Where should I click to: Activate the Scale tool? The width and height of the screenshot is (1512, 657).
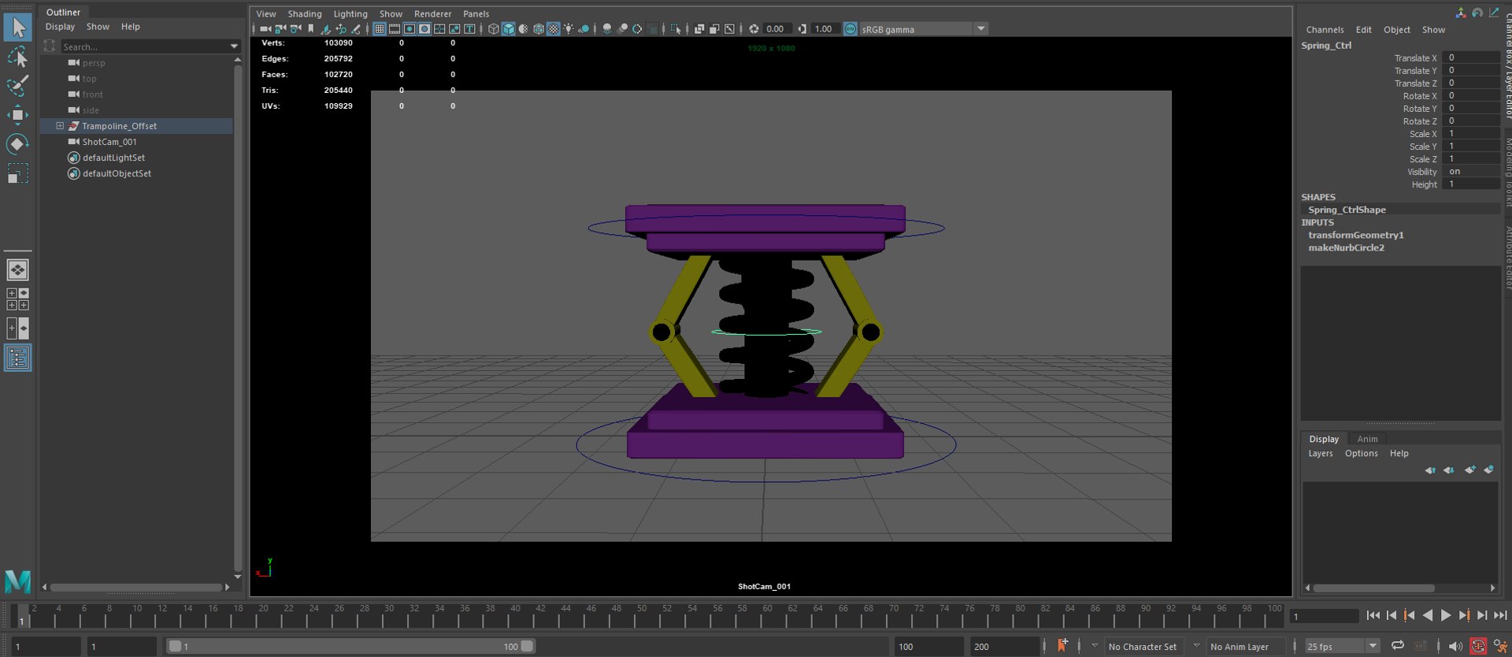(x=17, y=173)
